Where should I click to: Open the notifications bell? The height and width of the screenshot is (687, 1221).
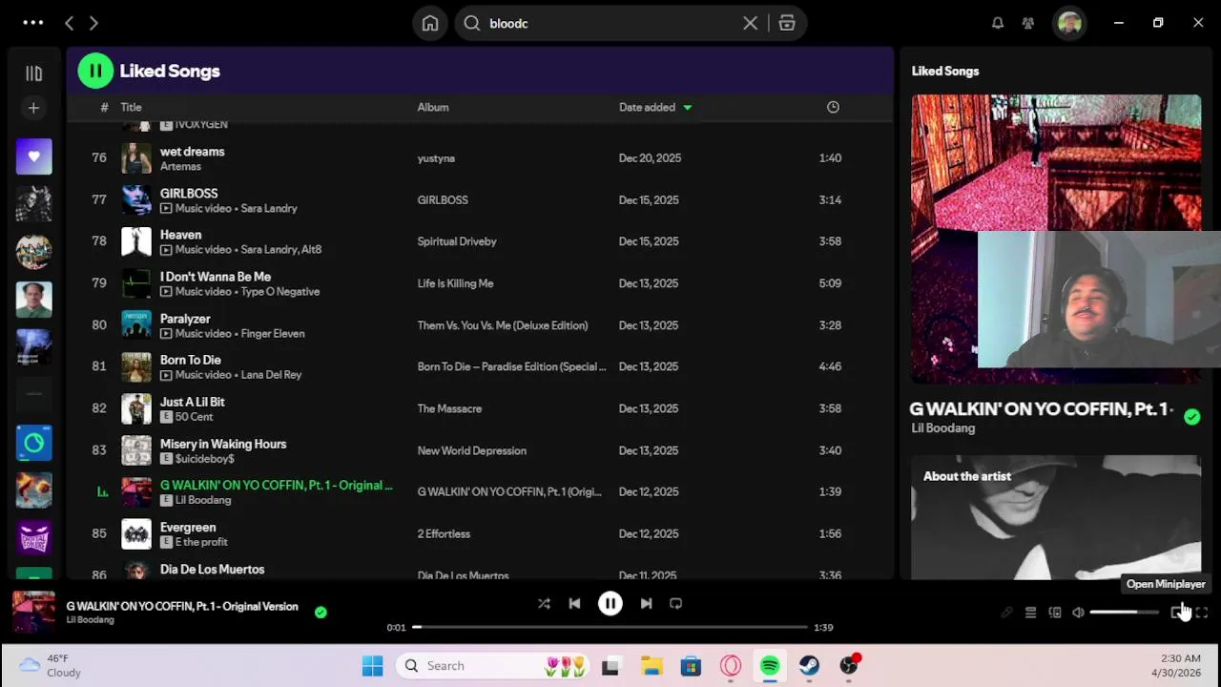click(998, 23)
